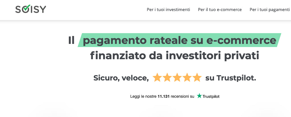
Task: Click the last orange rating star
Action: click(x=197, y=77)
